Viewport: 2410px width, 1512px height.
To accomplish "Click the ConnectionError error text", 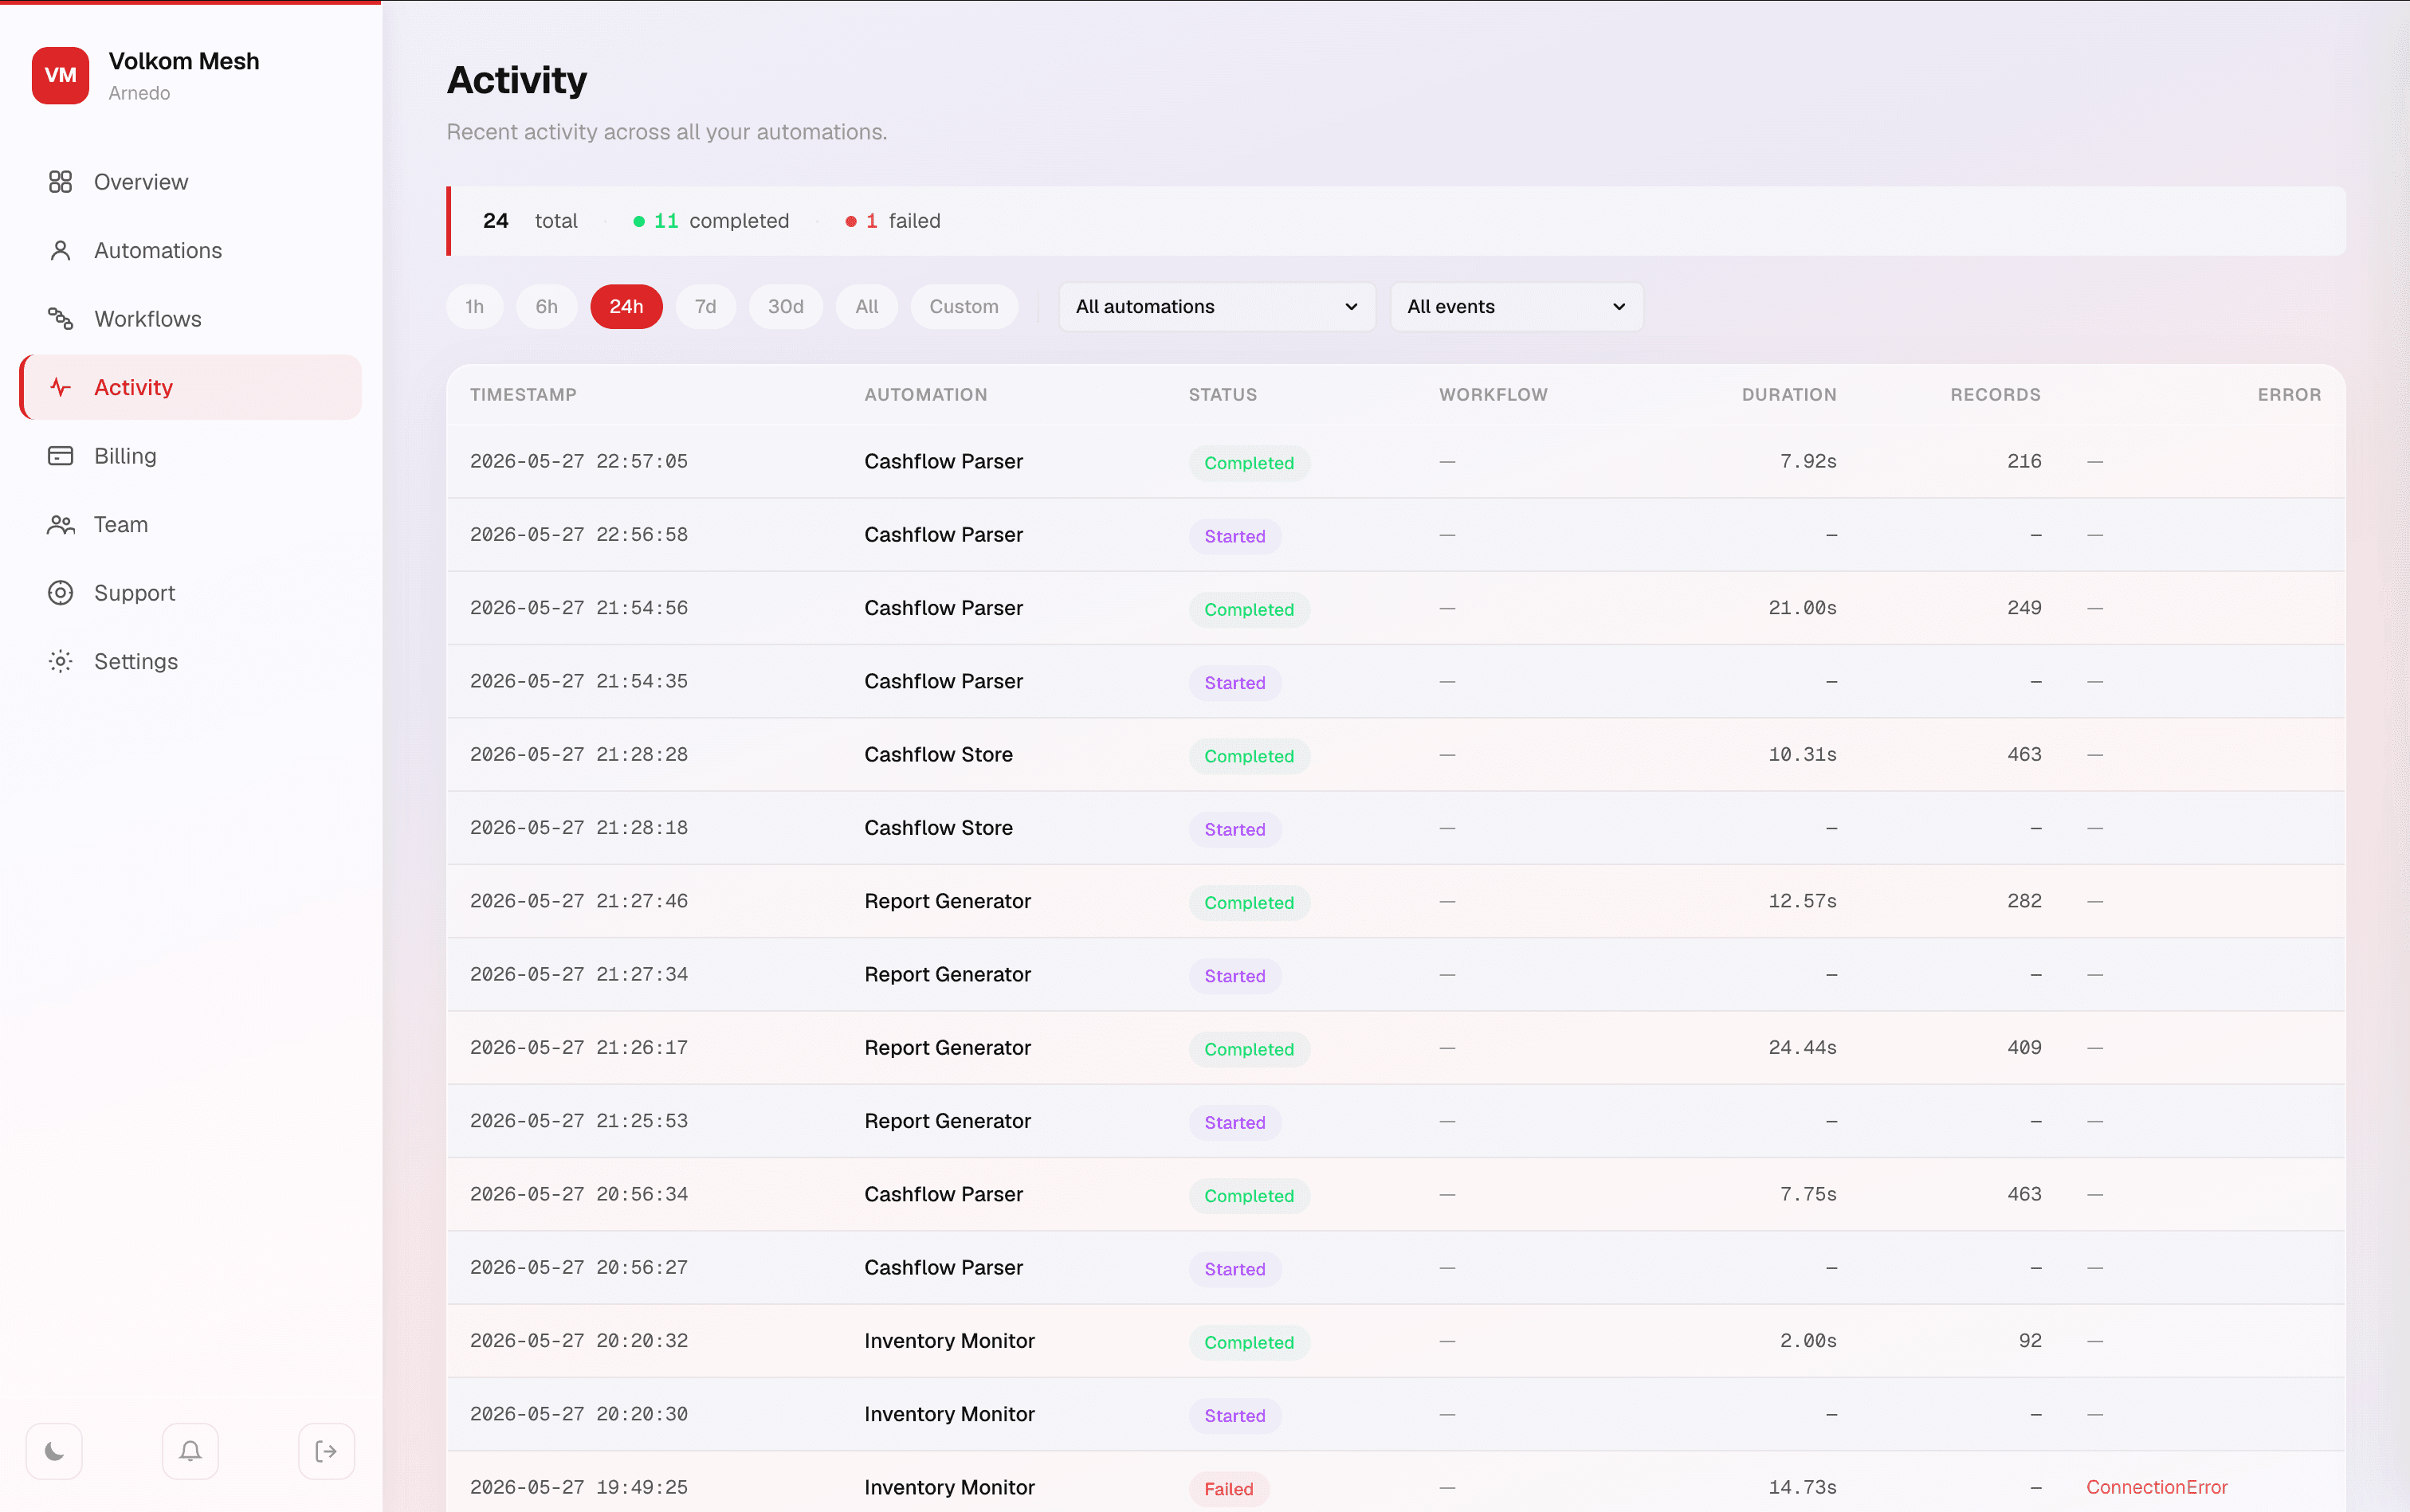I will pos(2156,1487).
